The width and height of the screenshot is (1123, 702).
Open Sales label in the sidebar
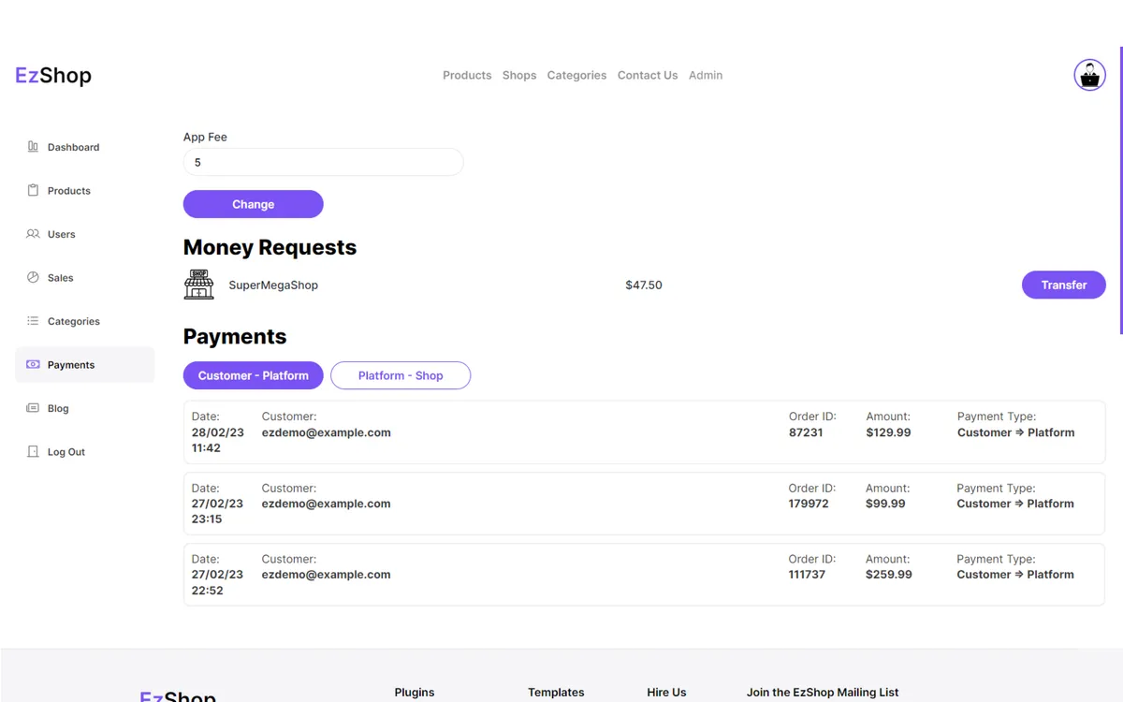coord(61,278)
